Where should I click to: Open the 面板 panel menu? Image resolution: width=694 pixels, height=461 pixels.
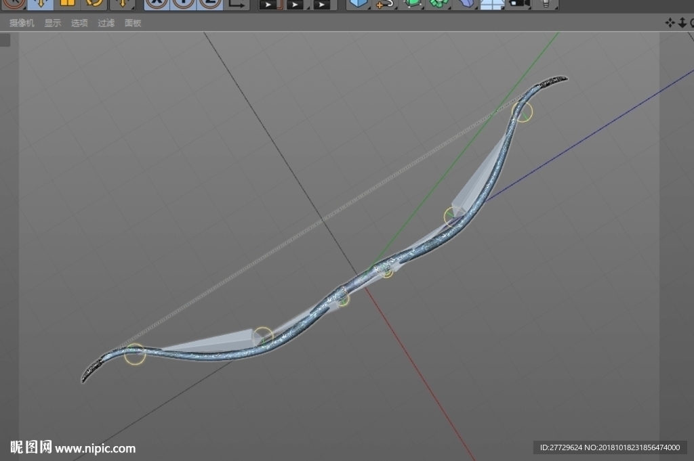(x=133, y=23)
